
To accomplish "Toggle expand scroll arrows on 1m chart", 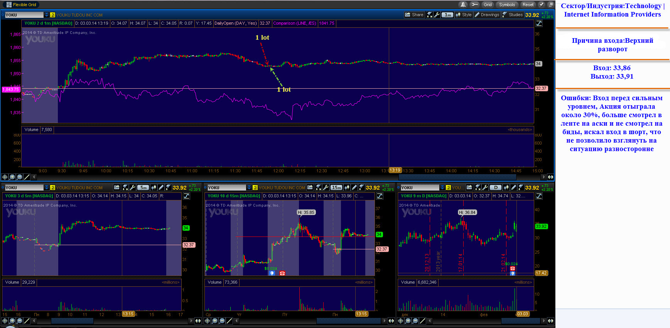I will (x=550, y=177).
